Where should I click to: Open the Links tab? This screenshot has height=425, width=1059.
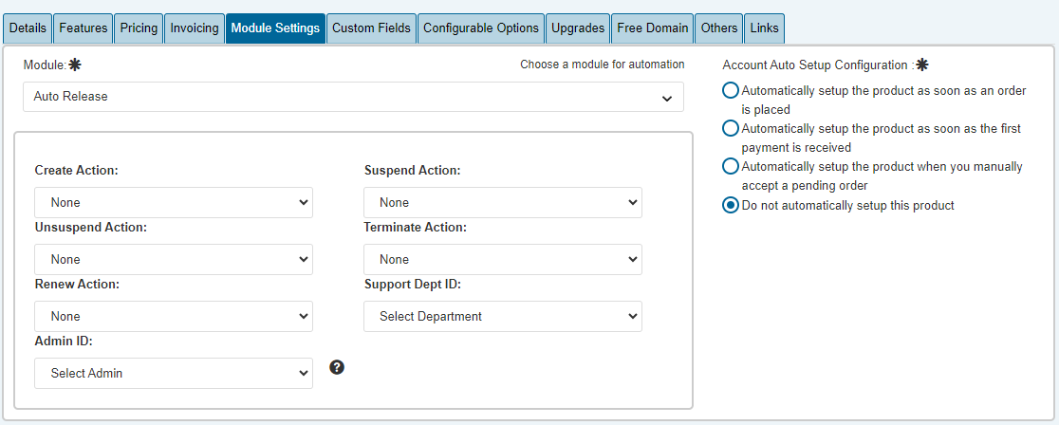[765, 28]
